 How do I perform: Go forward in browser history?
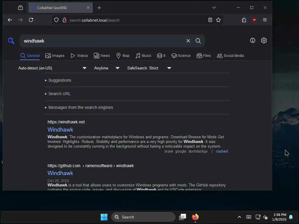click(x=20, y=20)
